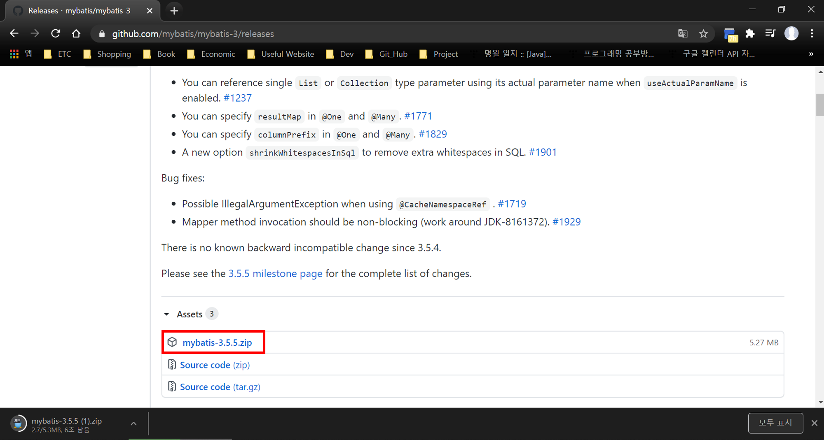824x440 pixels.
Task: Bookmark this page with the star
Action: 703,34
